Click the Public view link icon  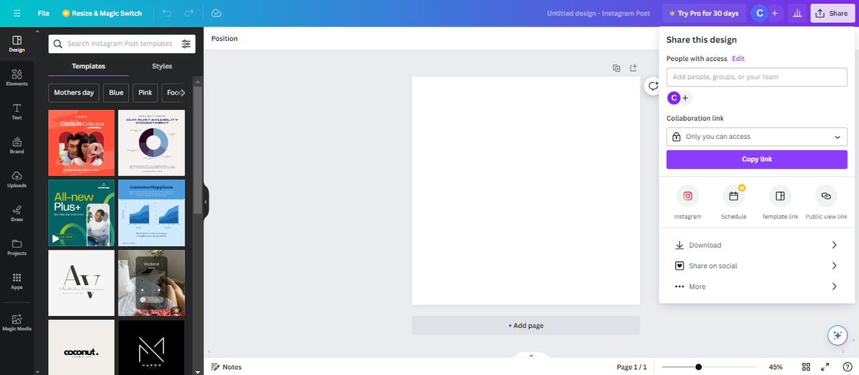[826, 196]
